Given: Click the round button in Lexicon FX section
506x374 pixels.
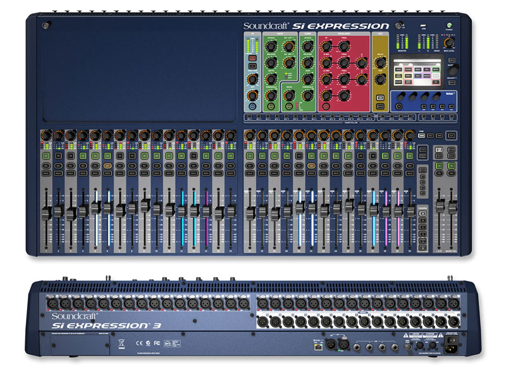Looking at the screenshot, I should point(399,107).
